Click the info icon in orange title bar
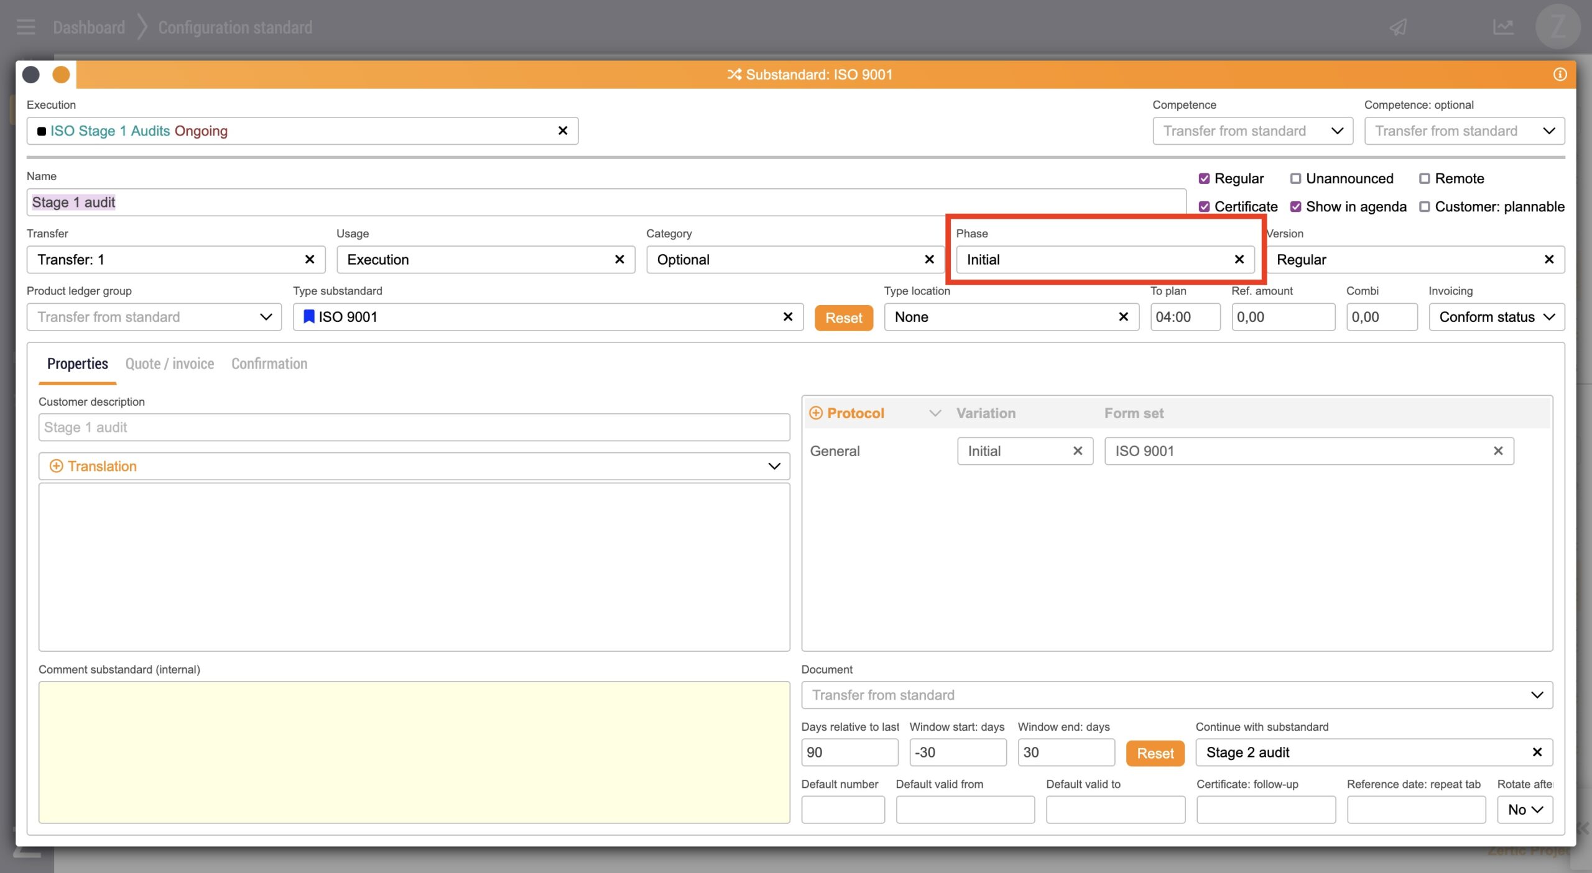 click(x=1560, y=75)
